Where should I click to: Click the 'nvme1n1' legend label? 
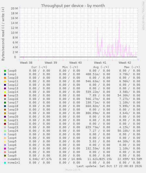pos(14,163)
